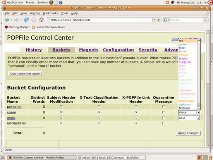Viewport: 213px width, 160px height.
Task: Click the orange update notifier icon
Action: point(168,2)
